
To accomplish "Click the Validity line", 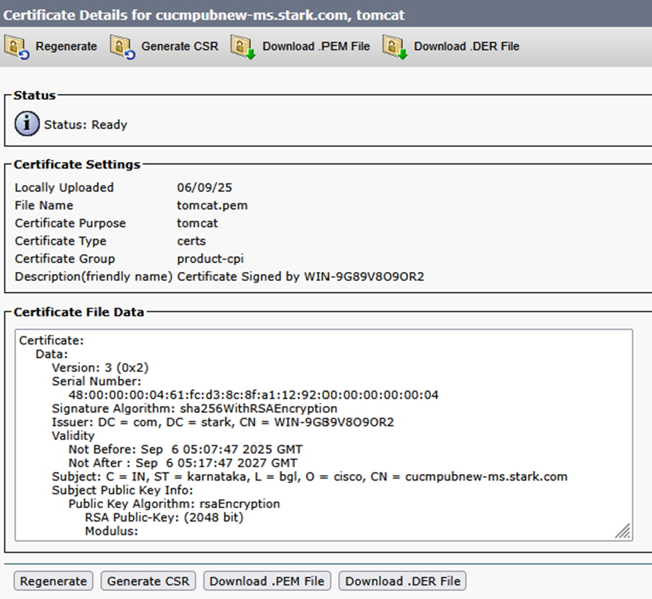I will [x=73, y=436].
